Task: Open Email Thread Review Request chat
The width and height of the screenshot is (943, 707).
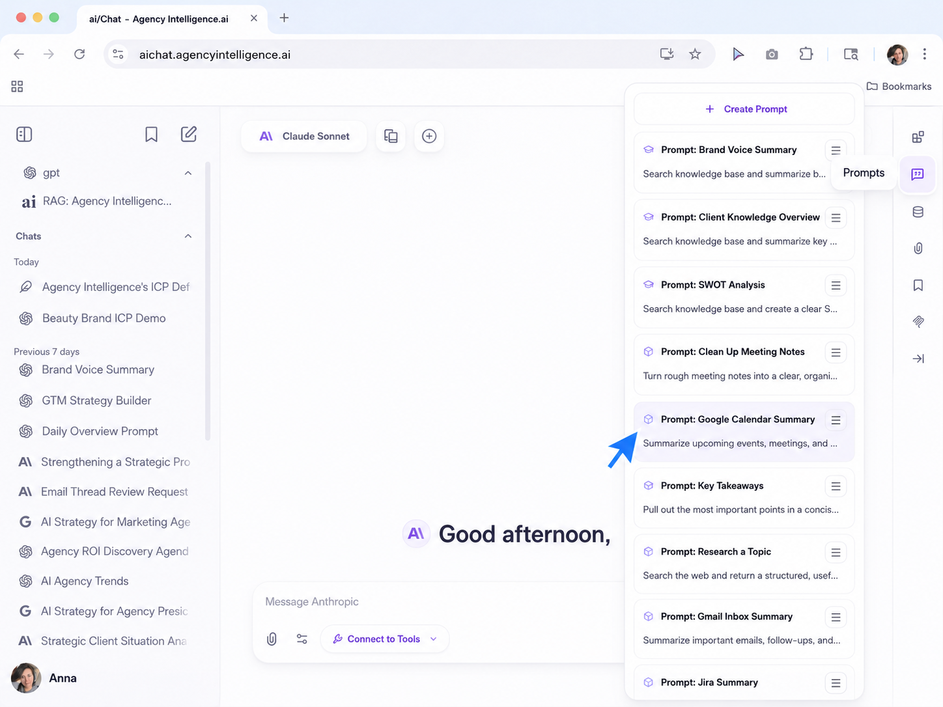Action: point(104,492)
